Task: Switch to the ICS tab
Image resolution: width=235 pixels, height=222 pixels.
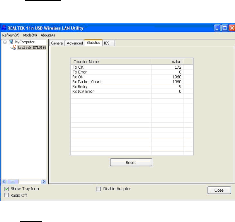Action: (x=109, y=43)
